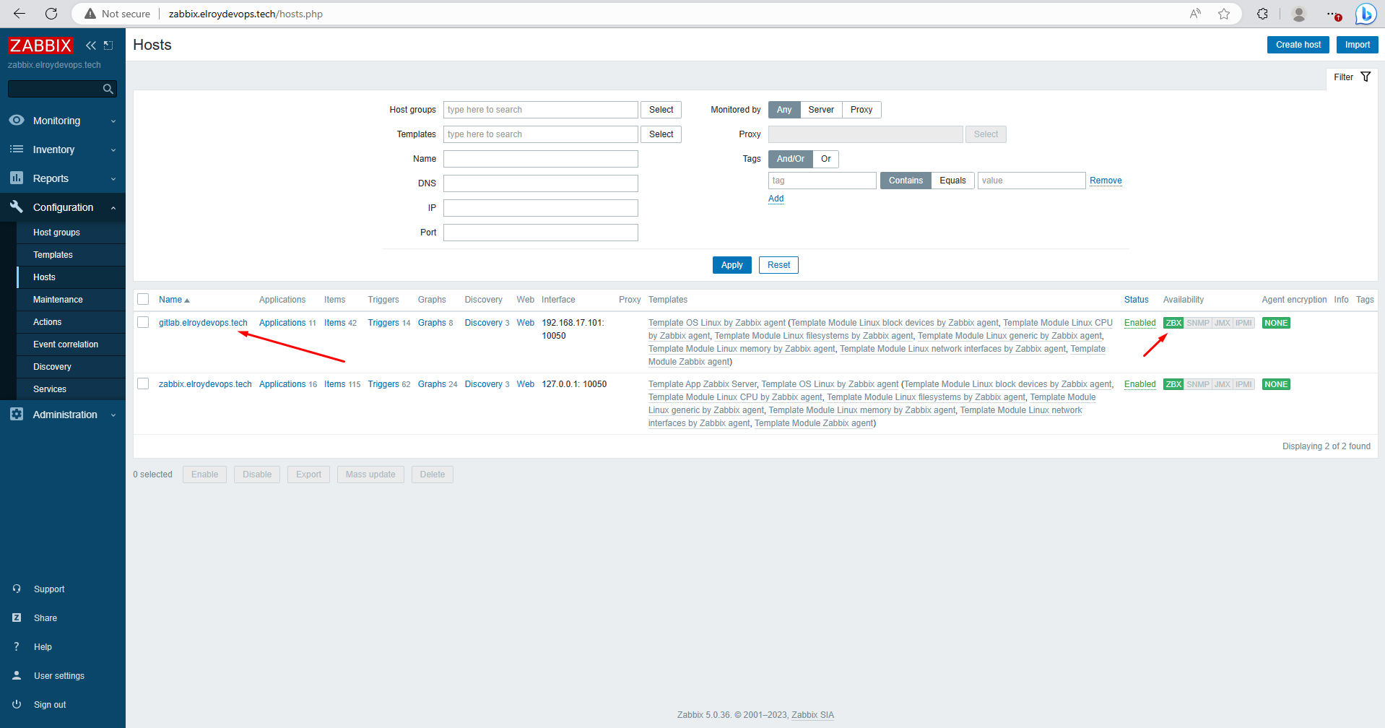Open the Bing chat icon
The image size is (1385, 728).
click(1366, 14)
